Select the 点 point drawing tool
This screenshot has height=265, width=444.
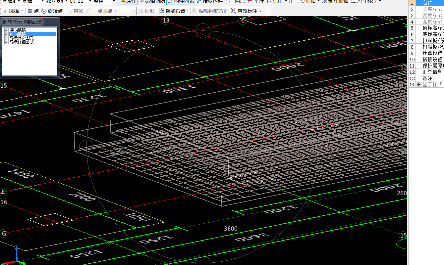[x=33, y=11]
